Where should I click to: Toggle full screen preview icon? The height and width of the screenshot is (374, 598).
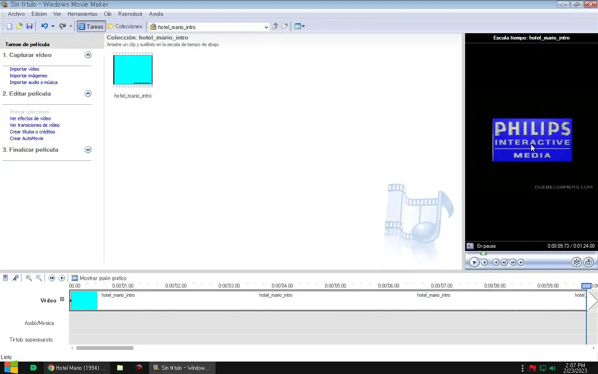[470, 246]
